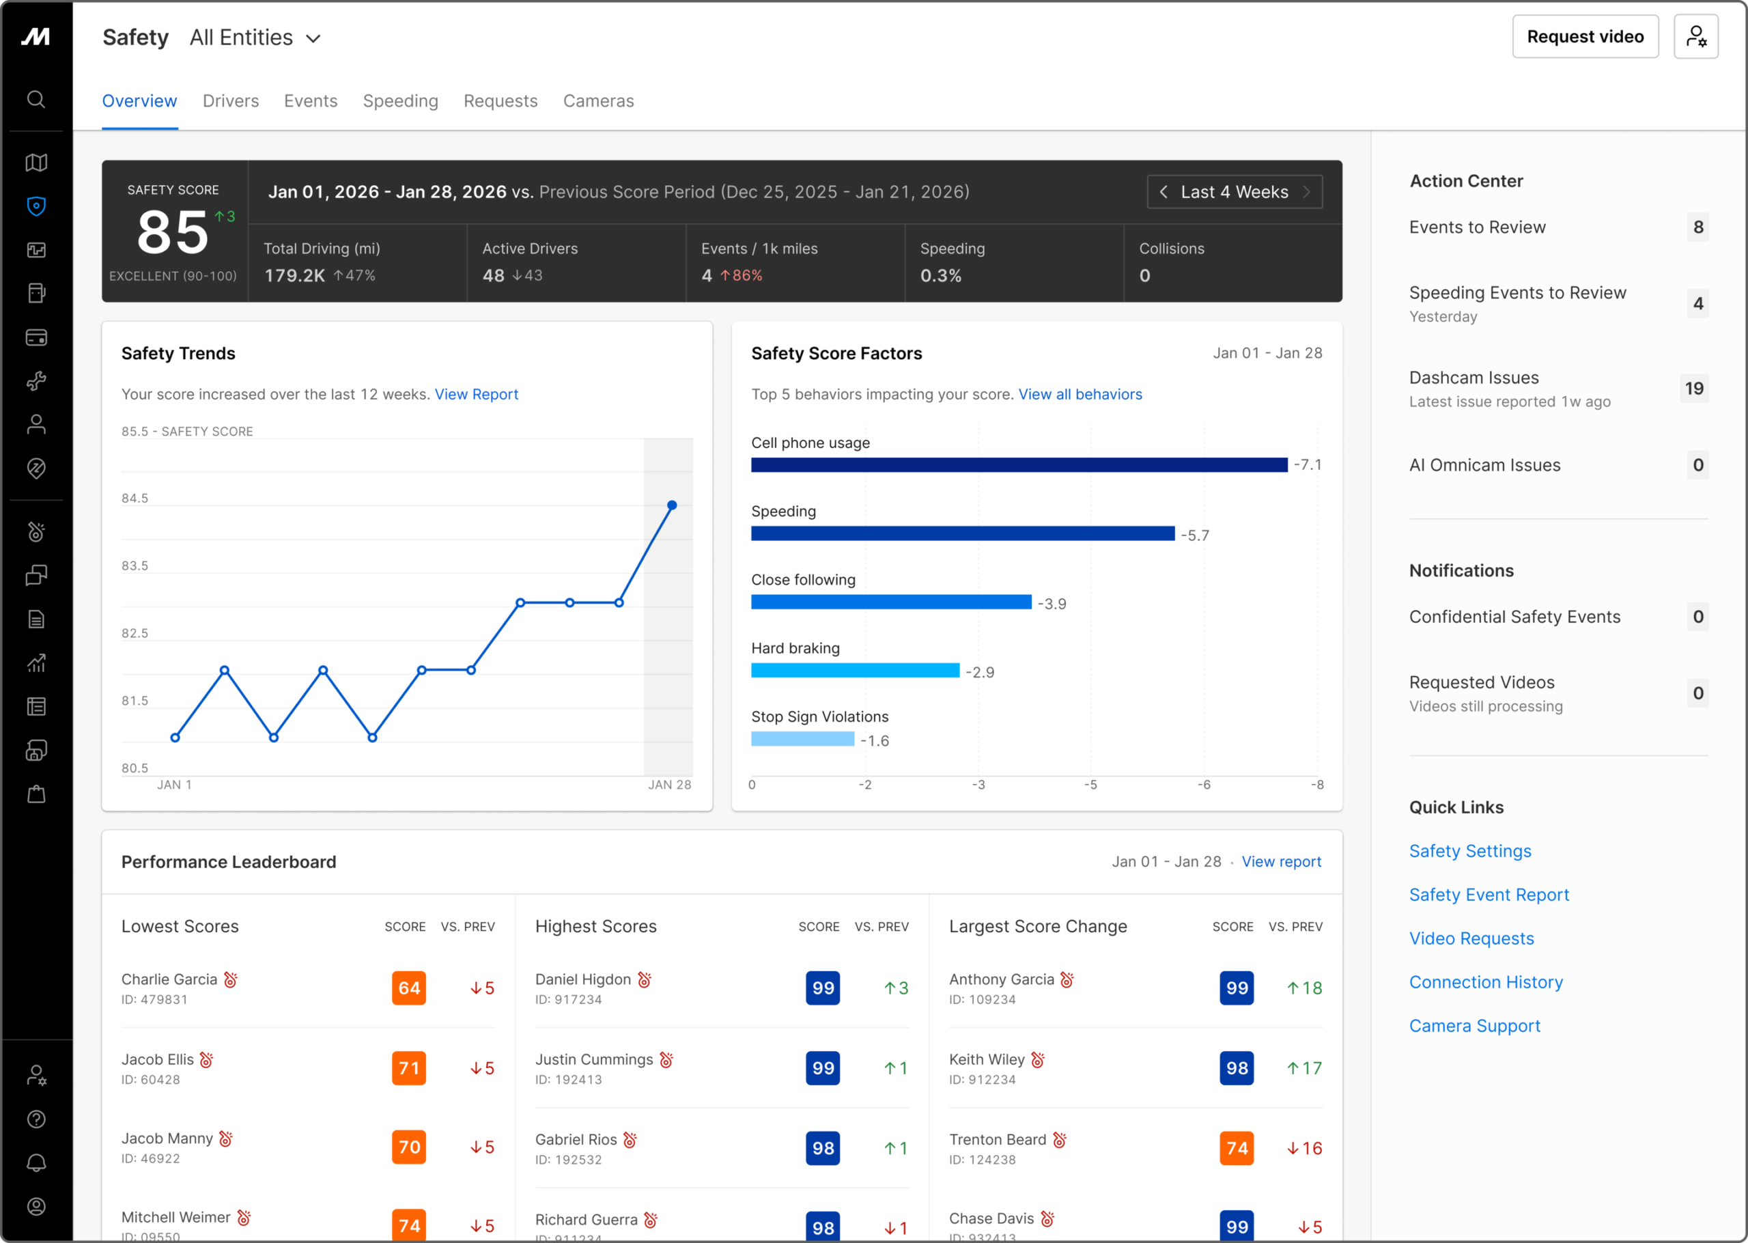The image size is (1748, 1243).
Task: Open the messaging chat icon in sidebar
Action: point(36,575)
